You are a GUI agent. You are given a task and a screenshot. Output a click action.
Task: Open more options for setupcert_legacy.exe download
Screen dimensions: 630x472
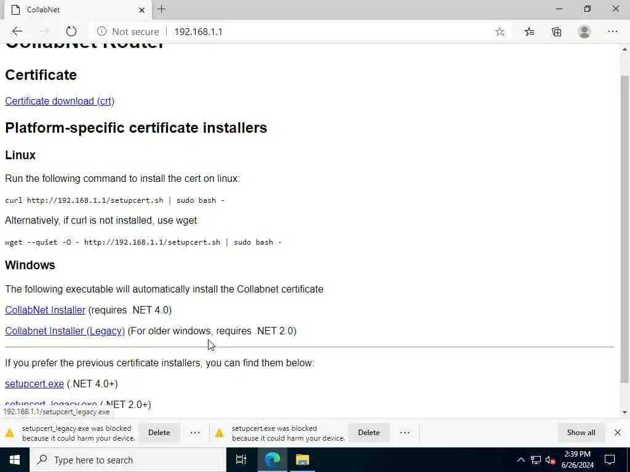pyautogui.click(x=195, y=433)
